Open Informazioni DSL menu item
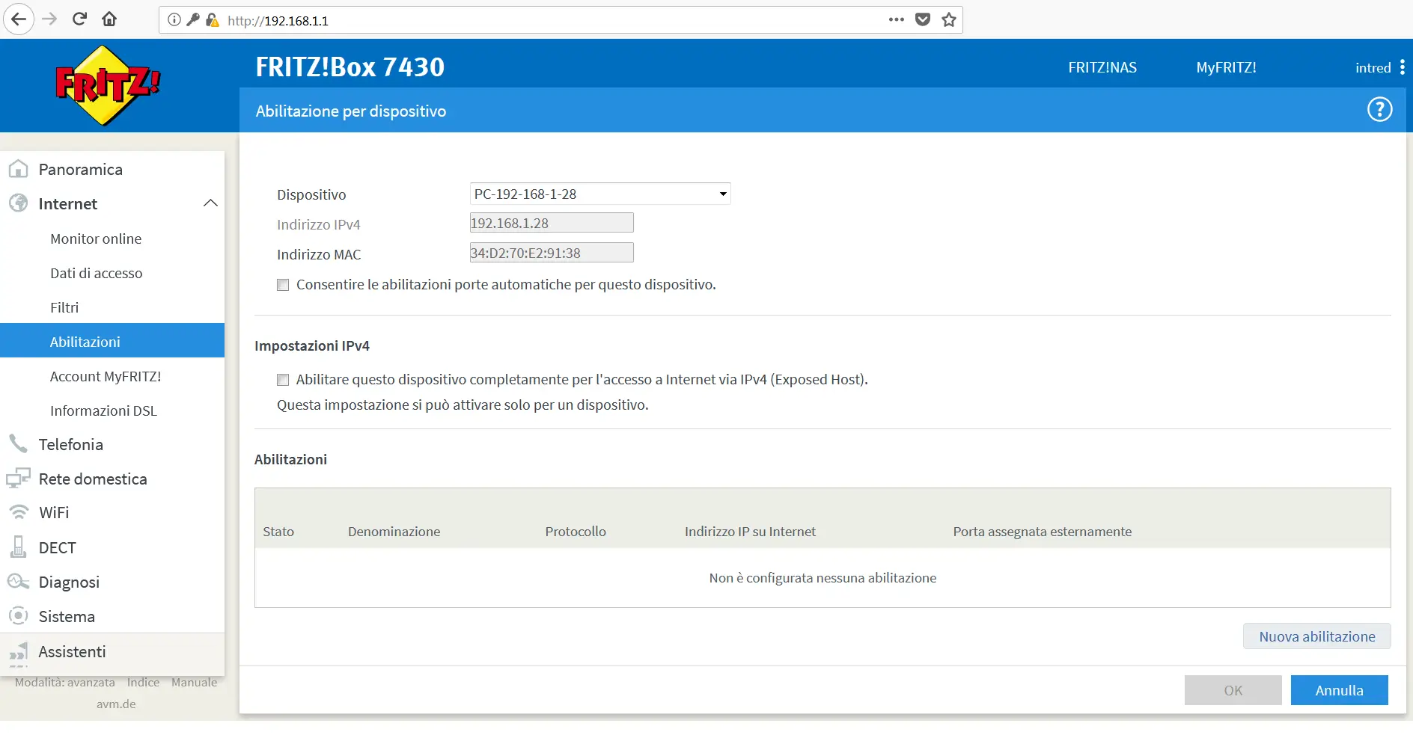The image size is (1413, 741). point(104,411)
